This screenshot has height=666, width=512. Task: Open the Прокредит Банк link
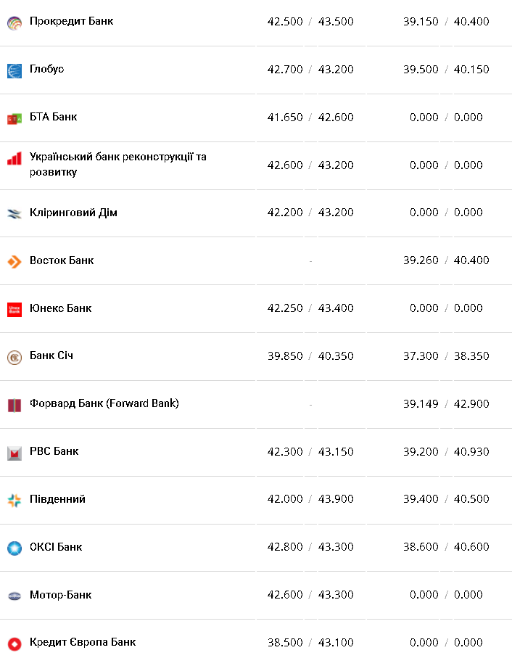71,21
